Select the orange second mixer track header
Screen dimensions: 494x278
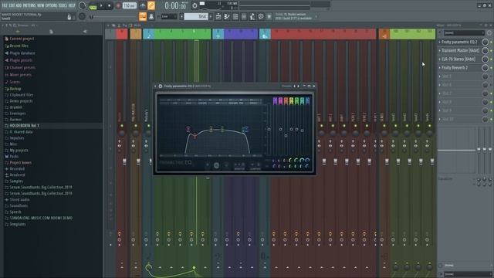coord(136,34)
